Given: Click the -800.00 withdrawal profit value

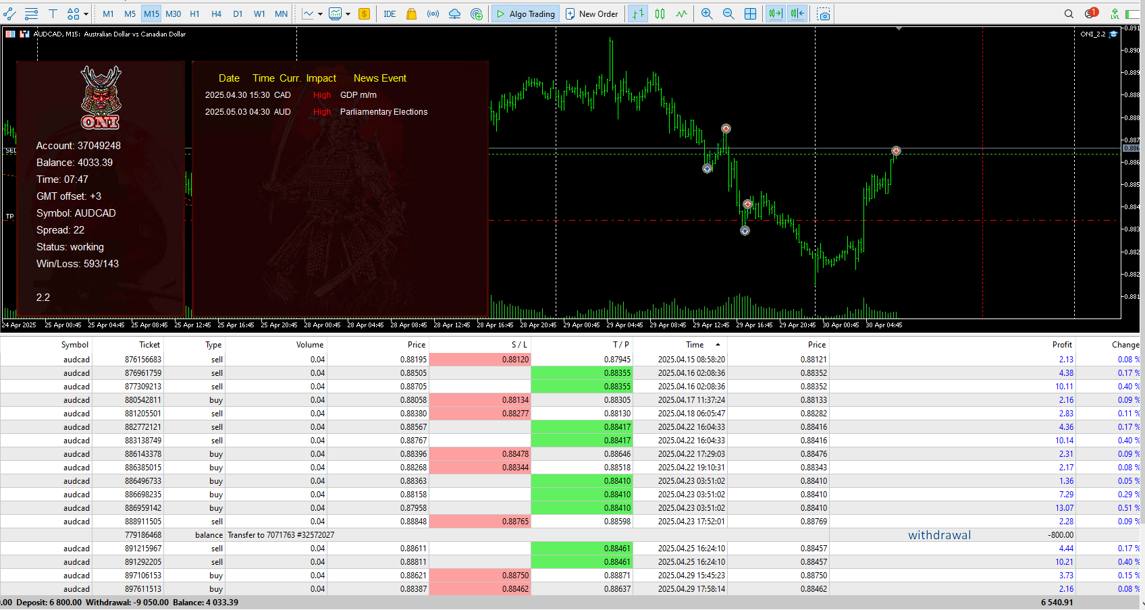Looking at the screenshot, I should pyautogui.click(x=1061, y=535).
